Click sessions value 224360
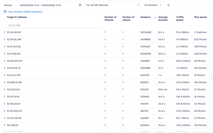213x133 pixels. [x=145, y=125]
